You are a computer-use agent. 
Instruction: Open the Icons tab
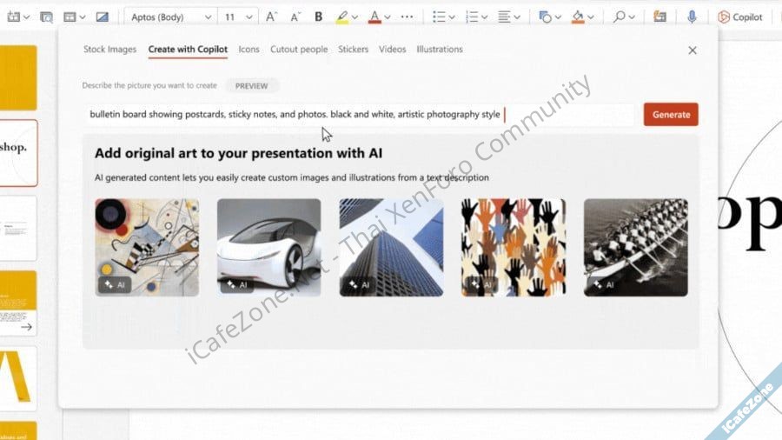point(249,50)
